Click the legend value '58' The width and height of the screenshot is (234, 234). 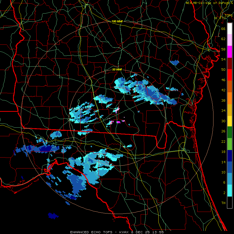tap(223, 49)
